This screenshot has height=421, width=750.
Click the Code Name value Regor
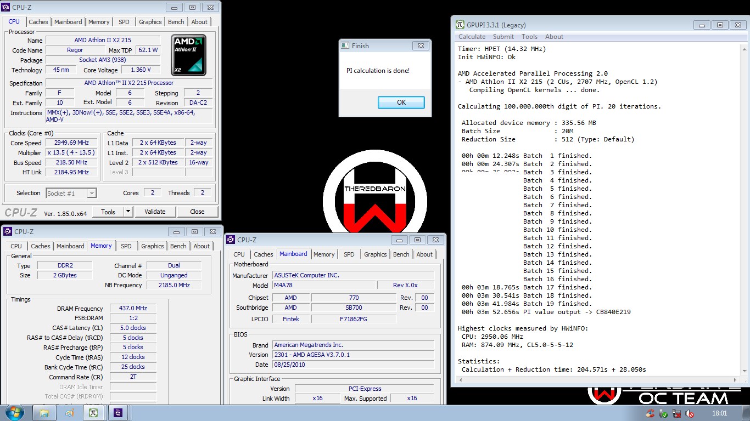75,50
